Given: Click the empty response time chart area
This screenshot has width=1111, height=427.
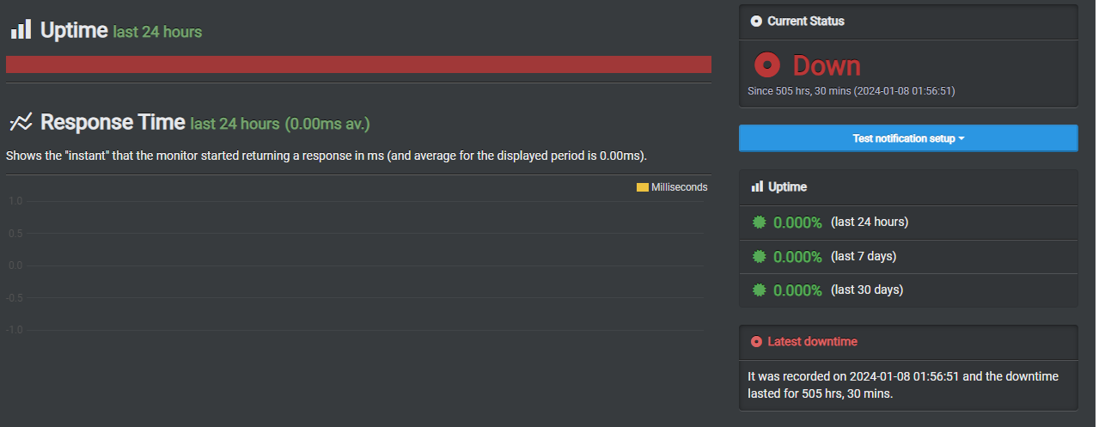Looking at the screenshot, I should (x=358, y=265).
